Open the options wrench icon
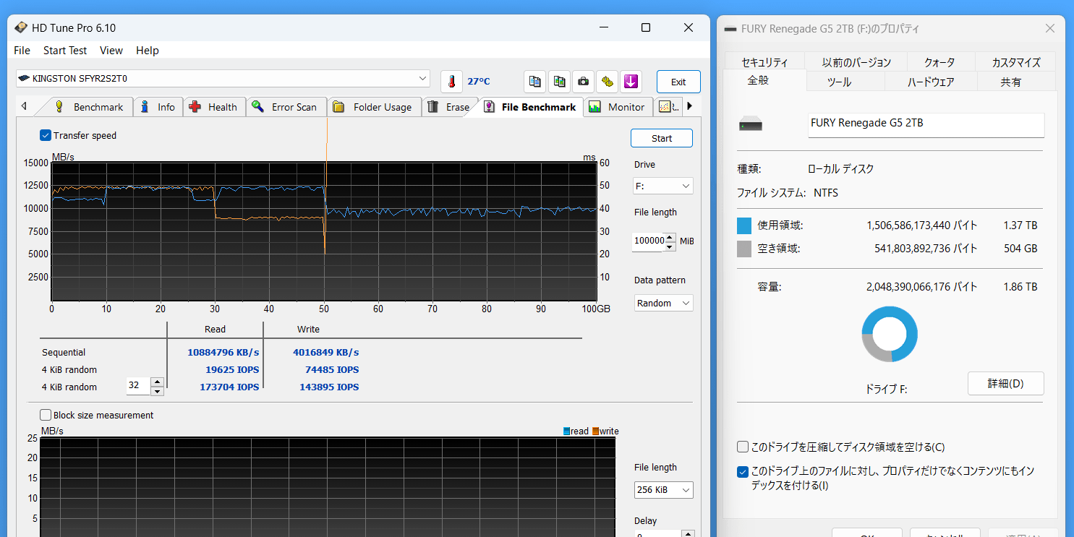This screenshot has height=537, width=1074. [608, 82]
